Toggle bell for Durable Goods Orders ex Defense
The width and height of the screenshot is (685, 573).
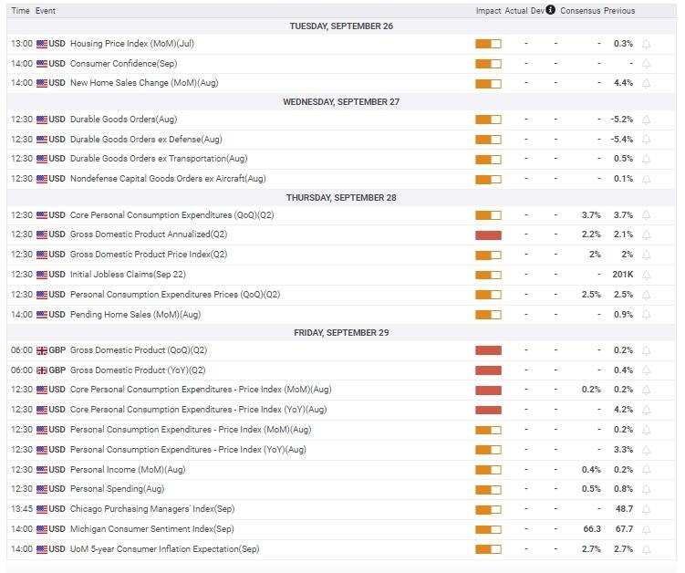click(x=646, y=140)
